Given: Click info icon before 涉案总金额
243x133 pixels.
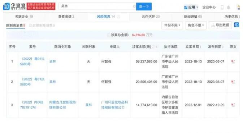Looking at the screenshot, I should (x=108, y=35).
